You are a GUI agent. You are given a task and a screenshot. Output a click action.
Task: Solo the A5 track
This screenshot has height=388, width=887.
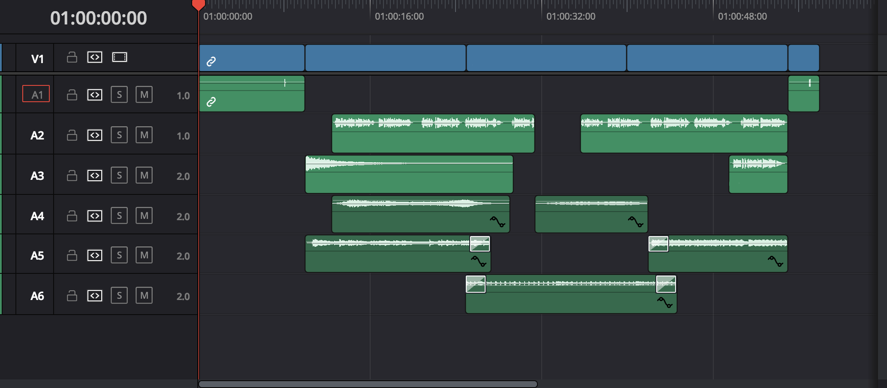click(119, 255)
